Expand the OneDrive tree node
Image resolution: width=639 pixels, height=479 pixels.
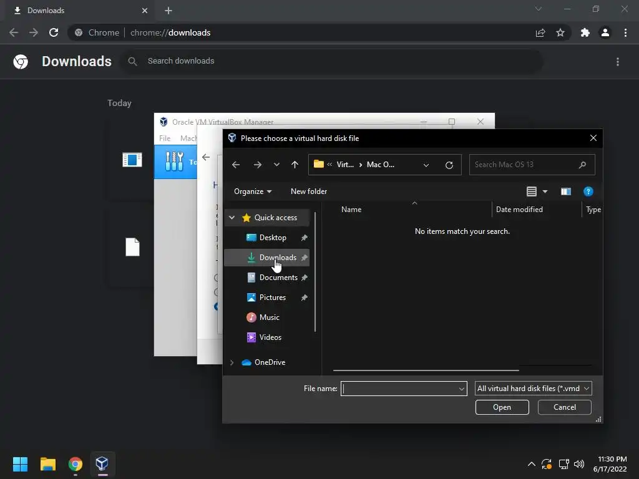coord(232,362)
